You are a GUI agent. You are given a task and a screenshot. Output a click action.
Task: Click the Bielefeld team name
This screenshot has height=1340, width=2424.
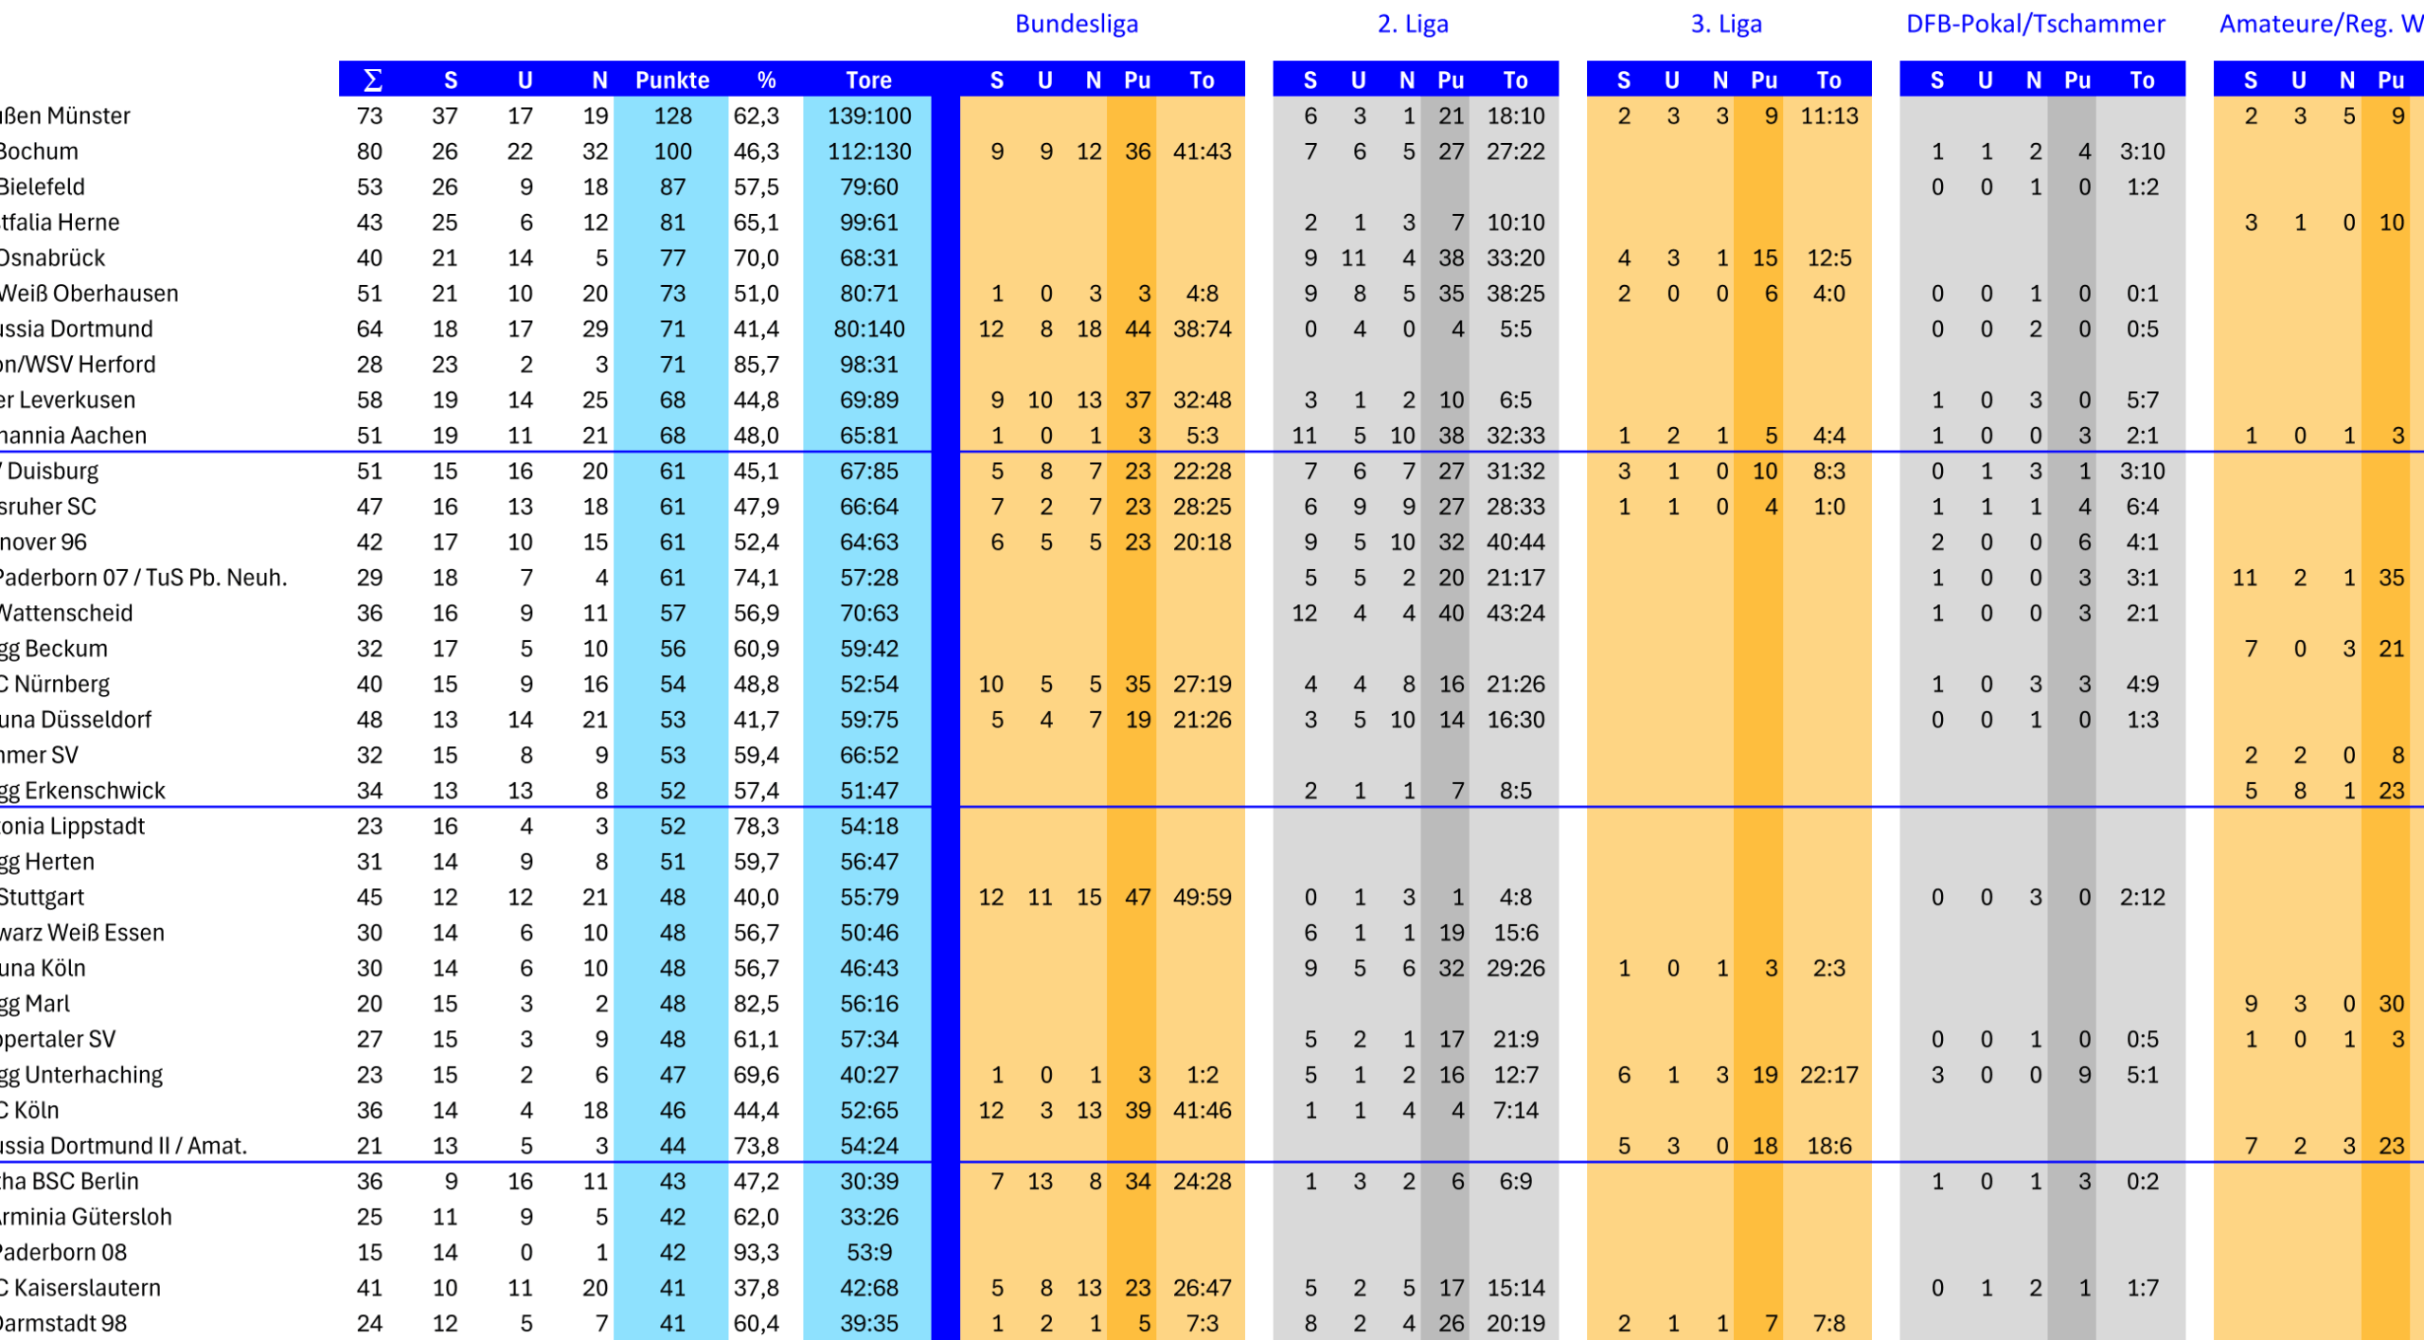[43, 187]
